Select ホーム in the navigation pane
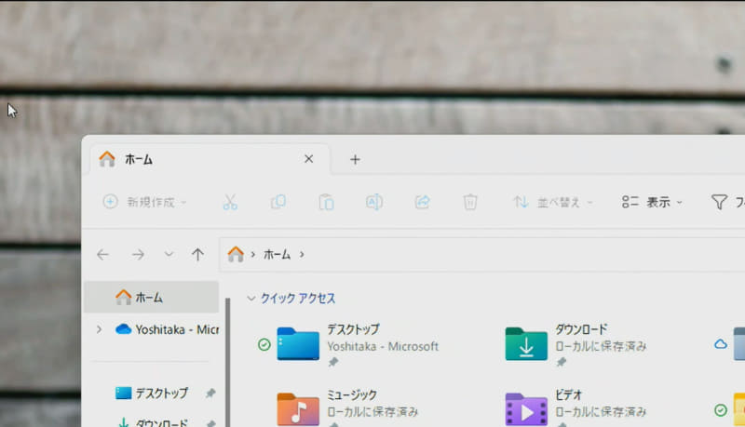 [x=151, y=297]
